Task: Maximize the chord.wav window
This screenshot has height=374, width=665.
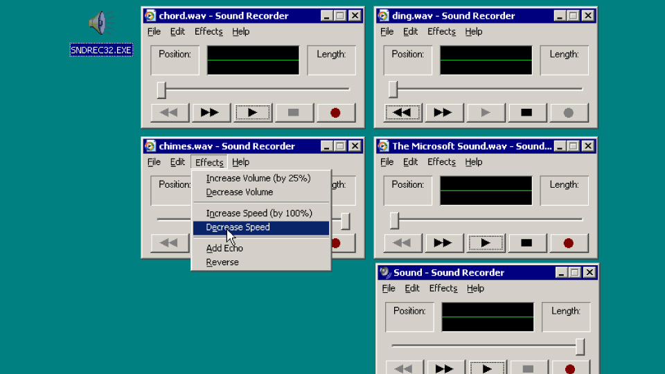Action: pos(340,16)
